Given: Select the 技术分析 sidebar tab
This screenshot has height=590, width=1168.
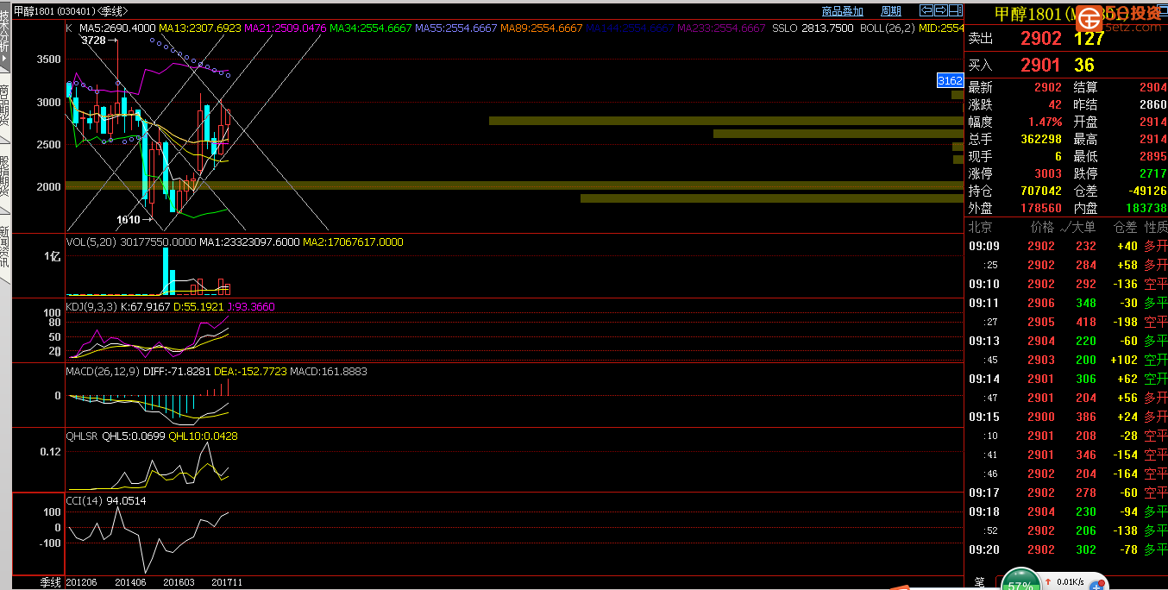Looking at the screenshot, I should [5, 37].
